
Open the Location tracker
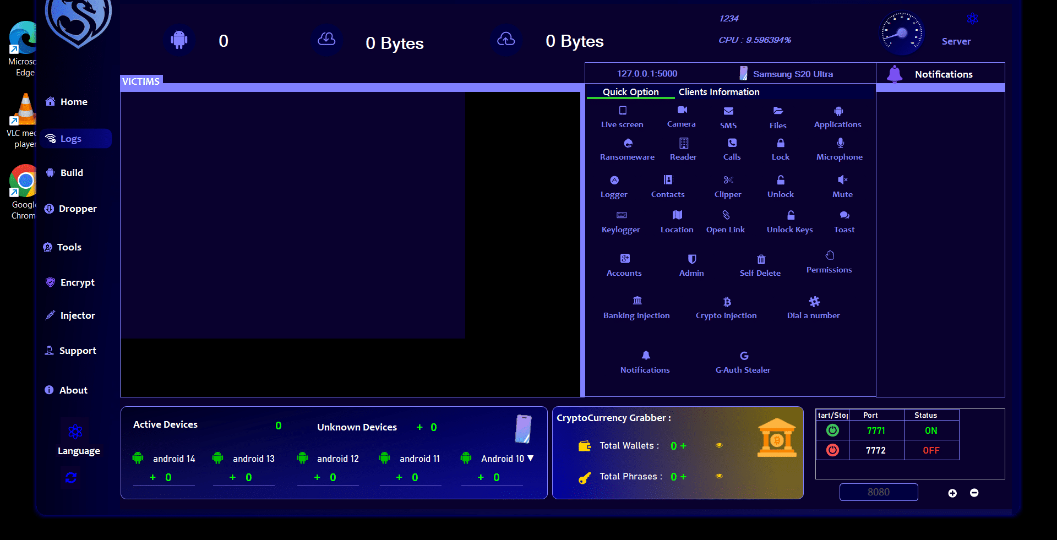click(677, 221)
